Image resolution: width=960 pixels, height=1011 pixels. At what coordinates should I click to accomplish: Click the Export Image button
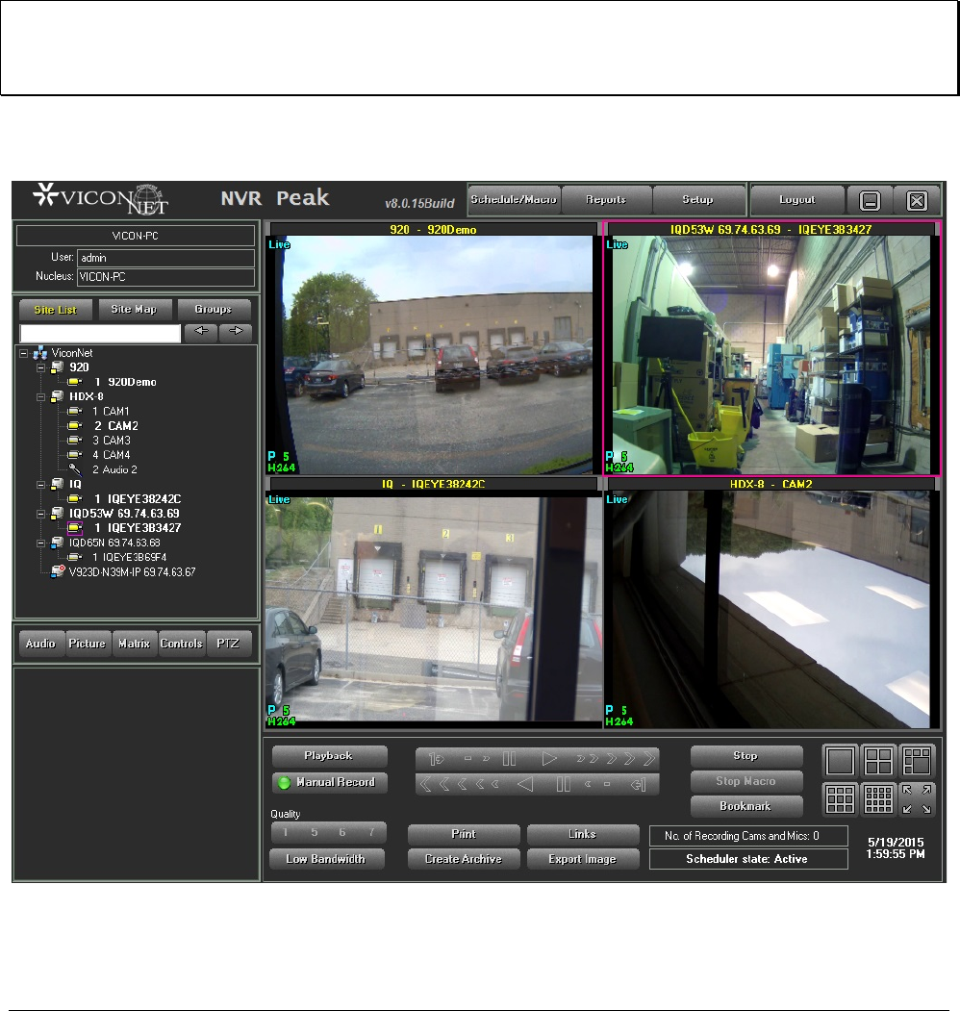(x=583, y=859)
